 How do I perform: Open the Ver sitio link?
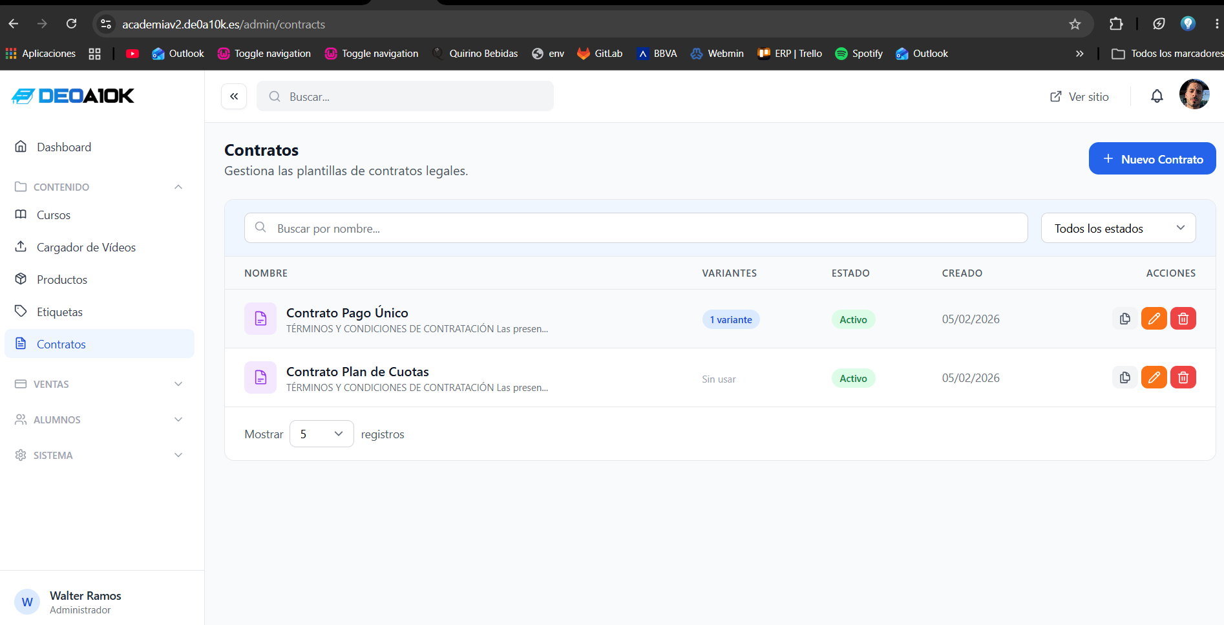click(x=1079, y=96)
